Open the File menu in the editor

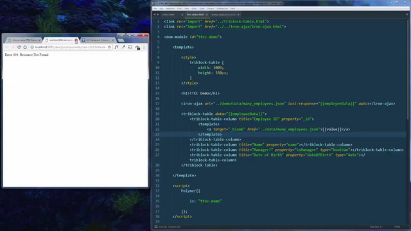[x=155, y=8]
